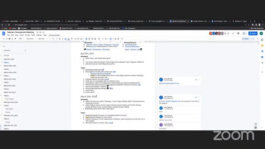Open a new browser tab
Screen dimensions: 265x149
255,21
